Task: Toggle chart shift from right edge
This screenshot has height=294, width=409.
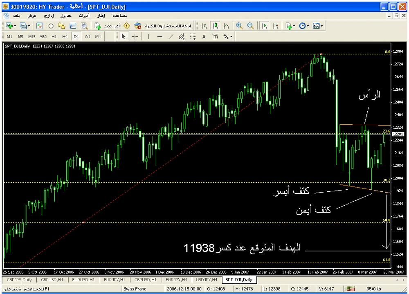Action: pos(275,26)
